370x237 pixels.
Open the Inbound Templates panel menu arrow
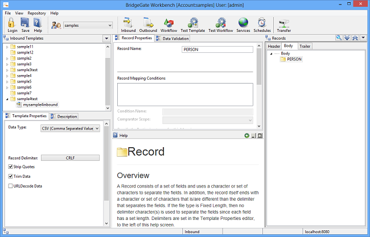[106, 38]
